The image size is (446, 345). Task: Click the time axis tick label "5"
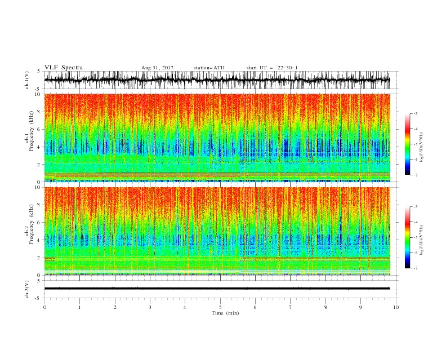[220, 307]
